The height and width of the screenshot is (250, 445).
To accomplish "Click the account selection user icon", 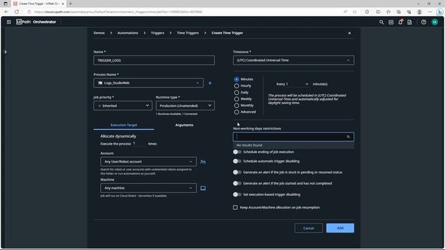I will tap(202, 162).
